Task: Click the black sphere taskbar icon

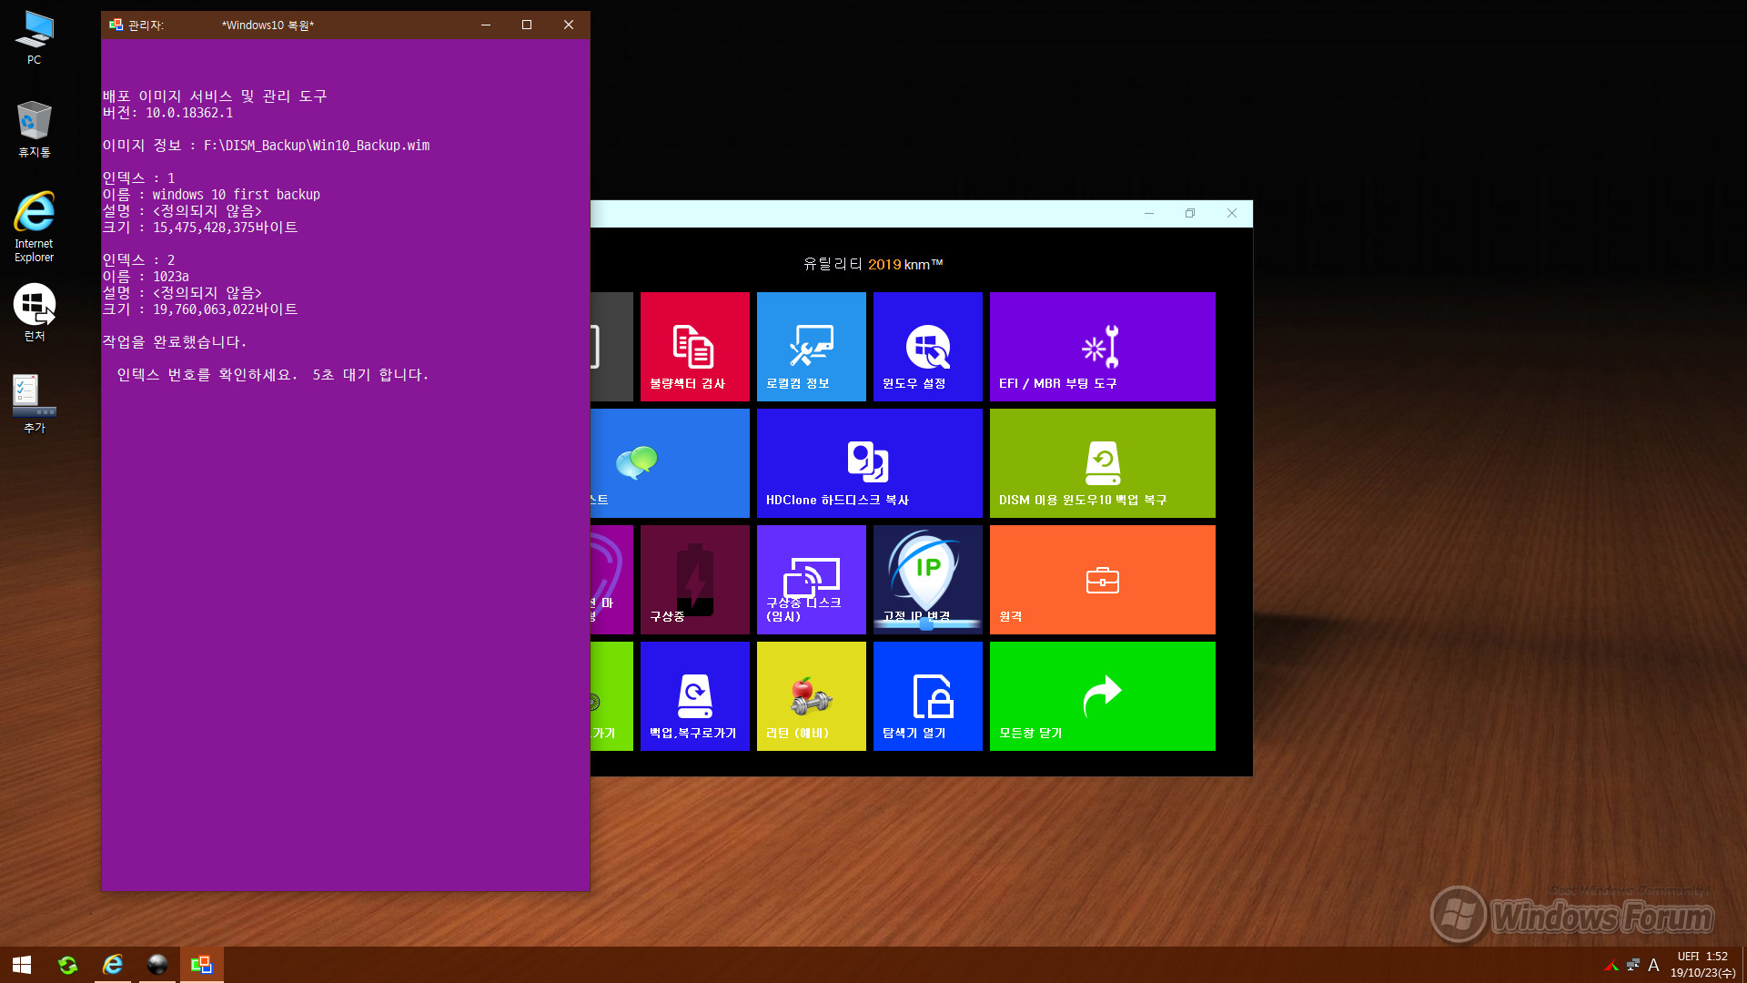Action: pyautogui.click(x=157, y=965)
